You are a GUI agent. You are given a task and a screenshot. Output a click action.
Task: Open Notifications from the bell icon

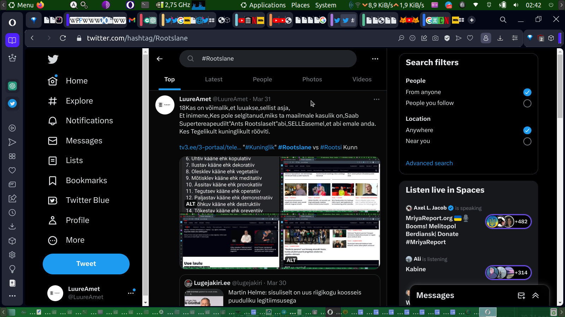[x=53, y=121]
